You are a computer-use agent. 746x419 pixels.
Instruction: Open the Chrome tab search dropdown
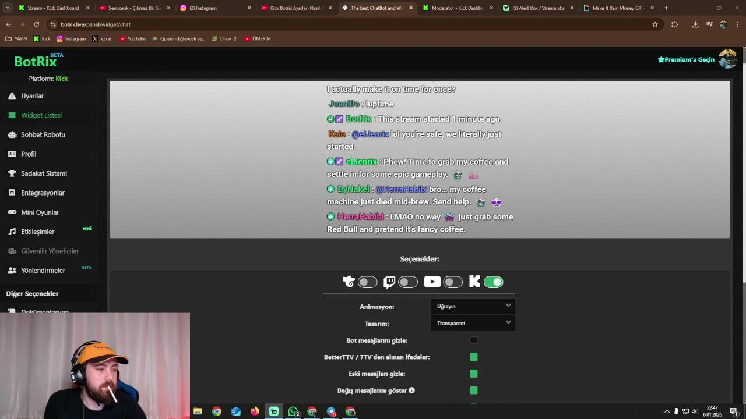pyautogui.click(x=8, y=8)
